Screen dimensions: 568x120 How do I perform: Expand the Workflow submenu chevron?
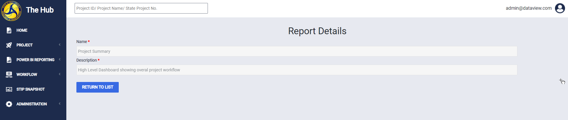coord(60,74)
